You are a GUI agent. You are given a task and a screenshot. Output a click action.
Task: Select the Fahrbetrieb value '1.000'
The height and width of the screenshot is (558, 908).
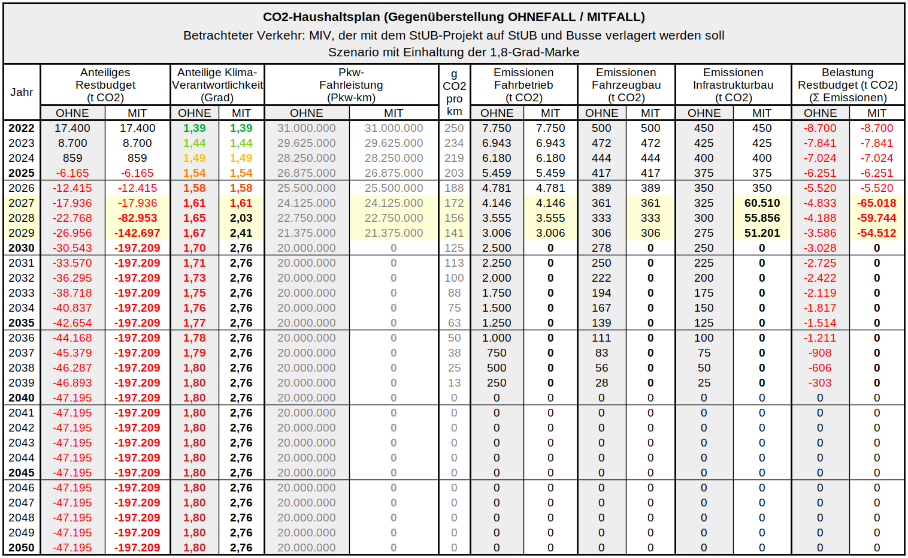point(497,338)
